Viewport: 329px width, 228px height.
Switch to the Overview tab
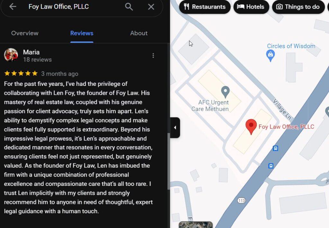[x=25, y=33]
